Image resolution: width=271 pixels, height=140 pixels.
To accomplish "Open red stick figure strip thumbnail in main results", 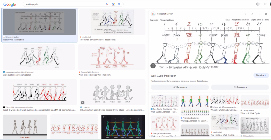I will click(74, 127).
